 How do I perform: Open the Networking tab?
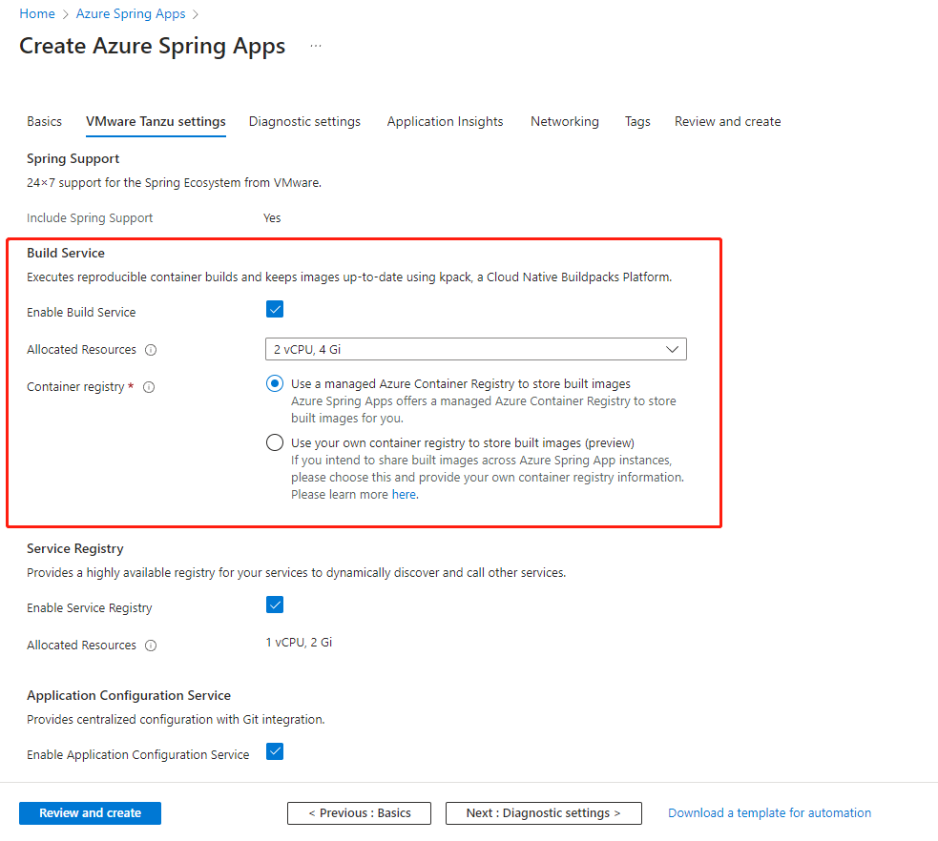pyautogui.click(x=565, y=122)
